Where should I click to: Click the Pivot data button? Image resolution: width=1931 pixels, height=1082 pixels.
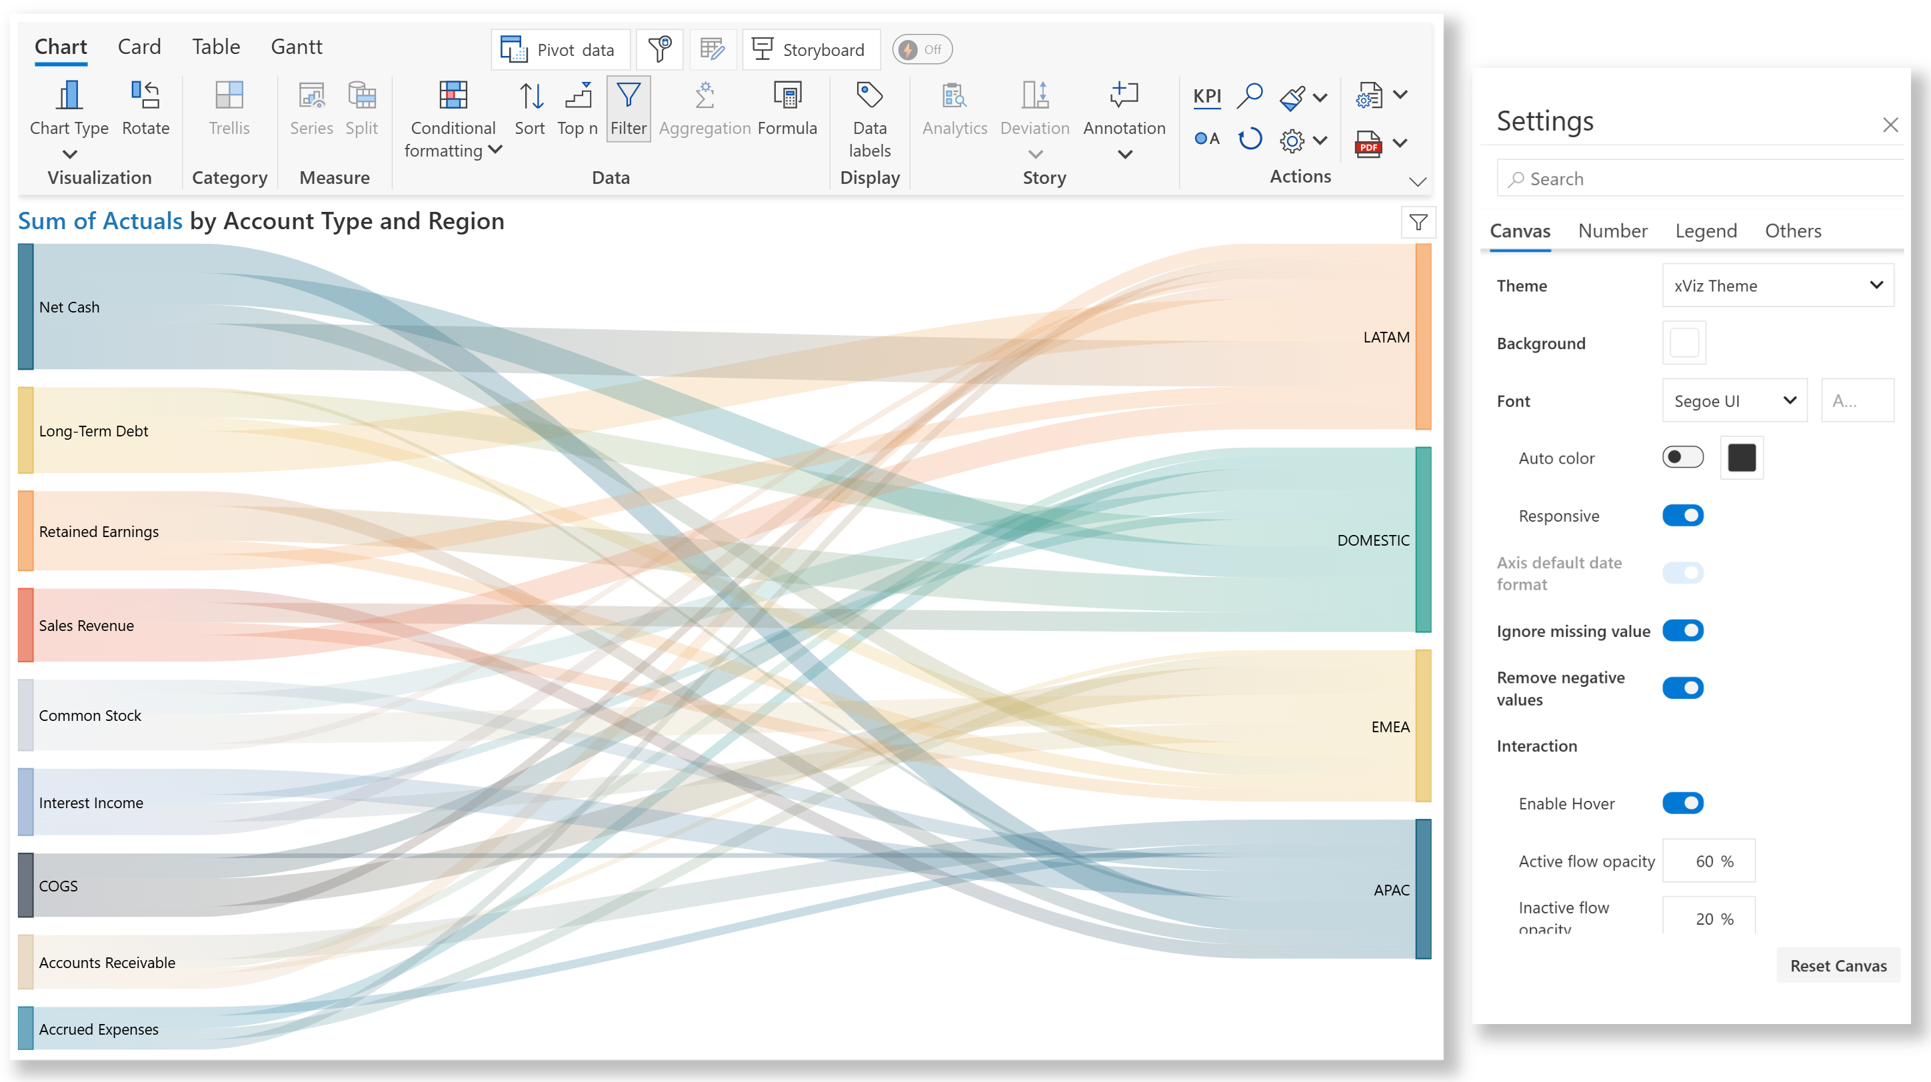click(560, 50)
